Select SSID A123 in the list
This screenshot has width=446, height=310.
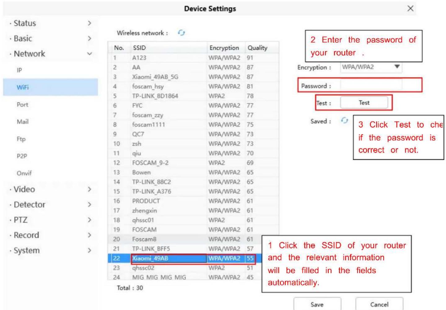[194, 58]
